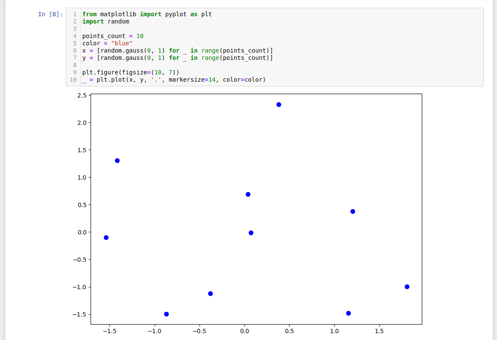497x340 pixels.
Task: Click the word "matplotlib" in the import statement
Action: (x=118, y=14)
